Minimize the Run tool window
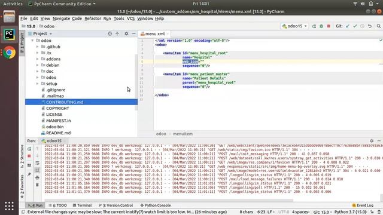Viewport: 383px width, 215px height. click(x=379, y=141)
